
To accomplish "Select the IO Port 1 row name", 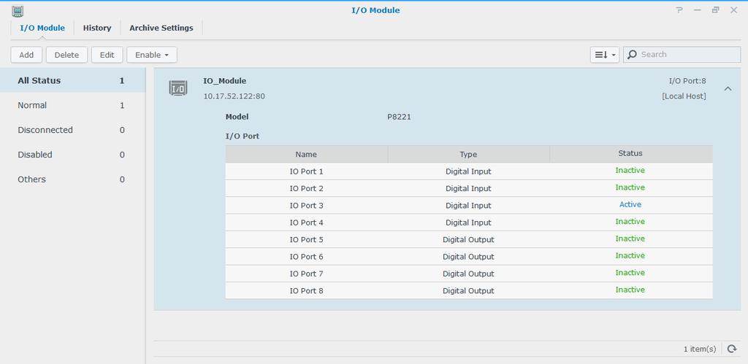I will pyautogui.click(x=306, y=171).
